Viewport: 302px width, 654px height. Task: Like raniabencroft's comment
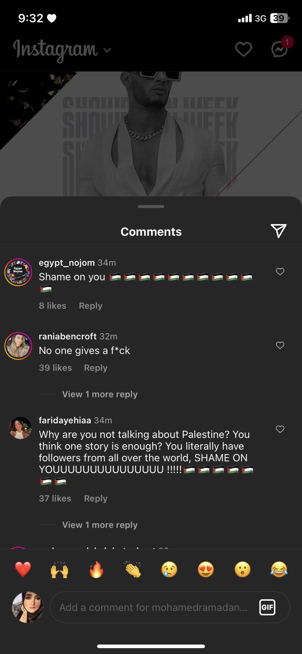pos(280,345)
